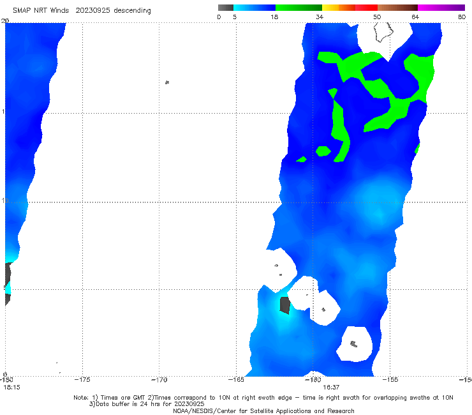Click the '-165' longitude axis label

pyautogui.click(x=236, y=380)
